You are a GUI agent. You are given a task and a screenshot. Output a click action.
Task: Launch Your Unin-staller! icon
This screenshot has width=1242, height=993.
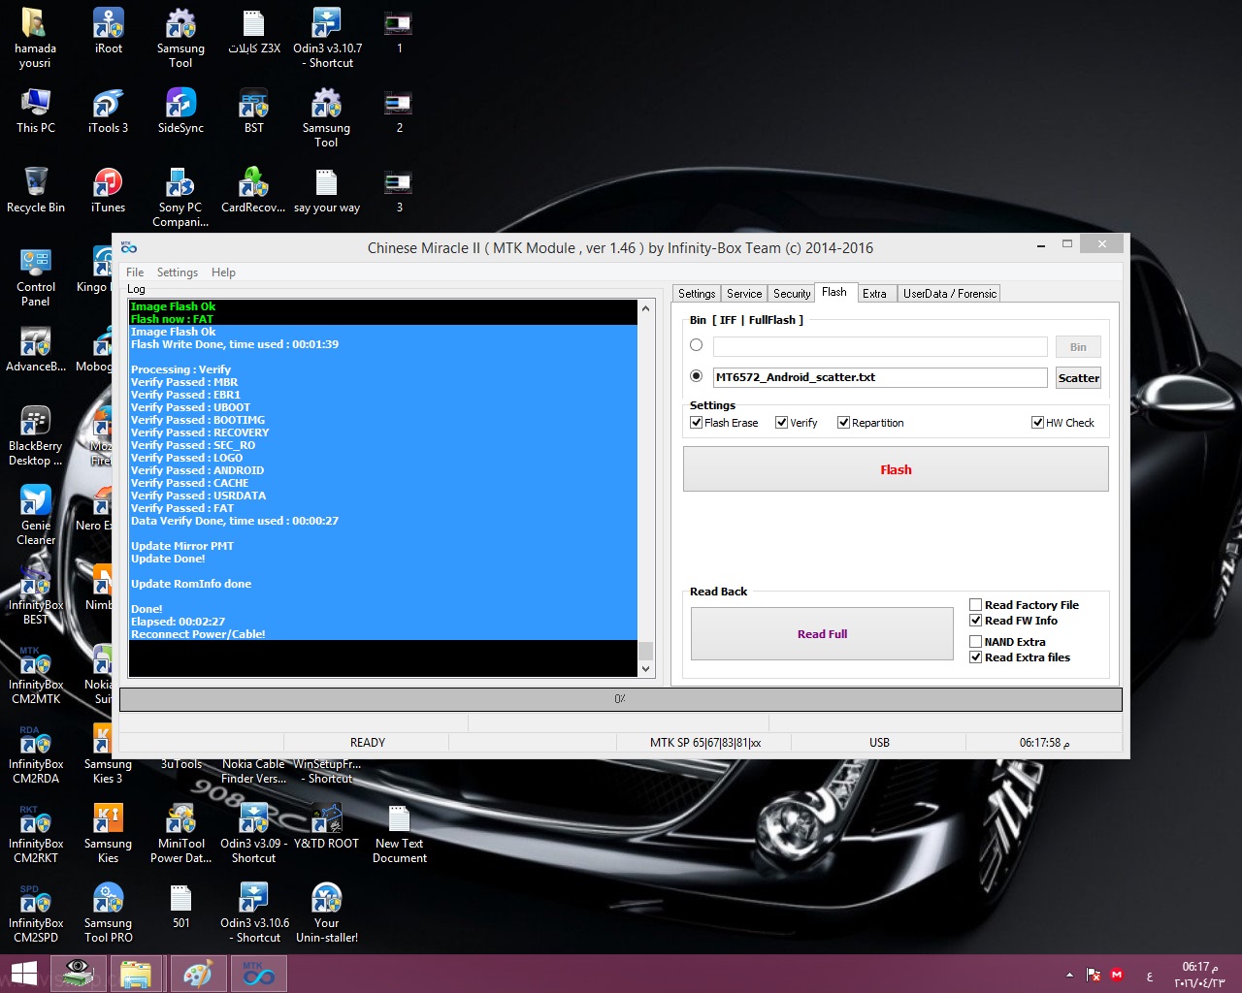[x=327, y=913]
